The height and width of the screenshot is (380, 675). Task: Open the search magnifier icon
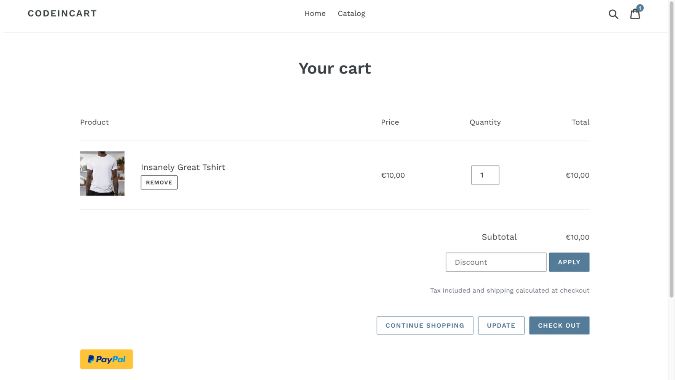613,14
